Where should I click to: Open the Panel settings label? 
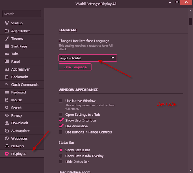click(15, 61)
